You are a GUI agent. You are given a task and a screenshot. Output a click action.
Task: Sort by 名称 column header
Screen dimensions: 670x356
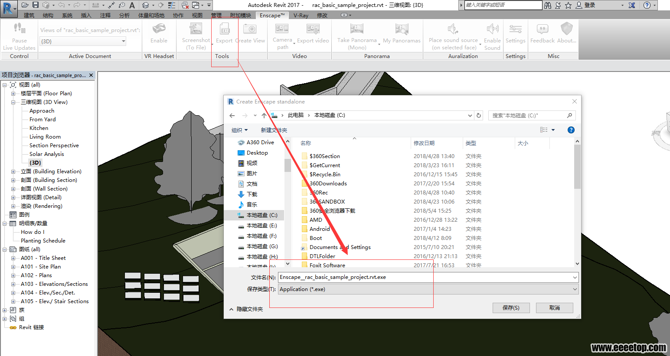(x=355, y=143)
